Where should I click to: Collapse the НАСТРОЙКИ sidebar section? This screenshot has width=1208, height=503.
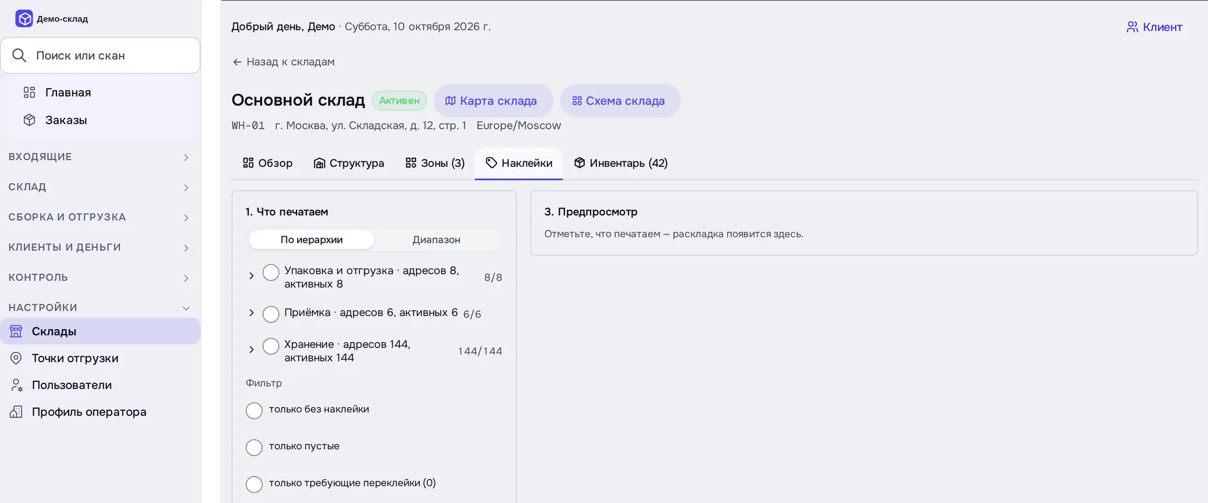(x=100, y=308)
